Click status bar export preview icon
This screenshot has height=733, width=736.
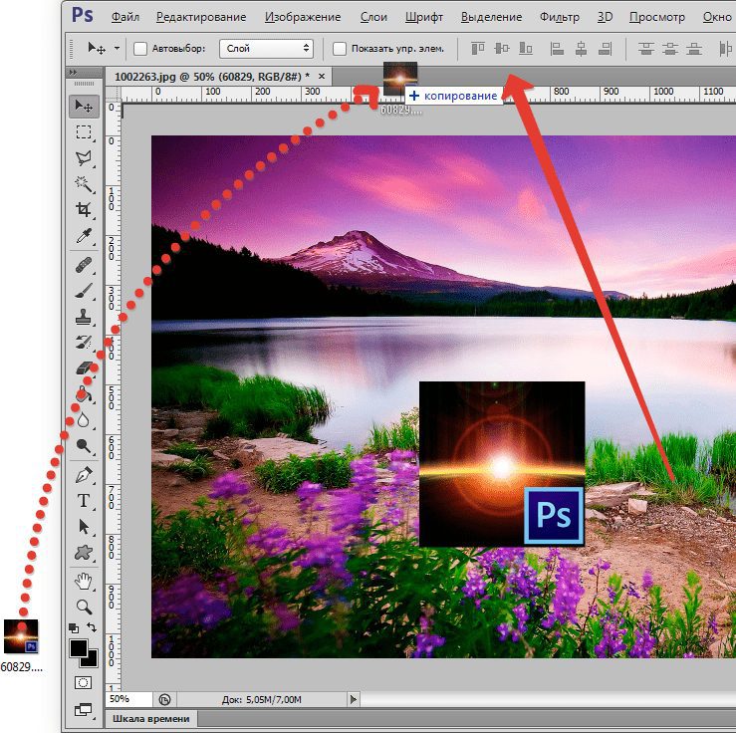click(x=164, y=700)
